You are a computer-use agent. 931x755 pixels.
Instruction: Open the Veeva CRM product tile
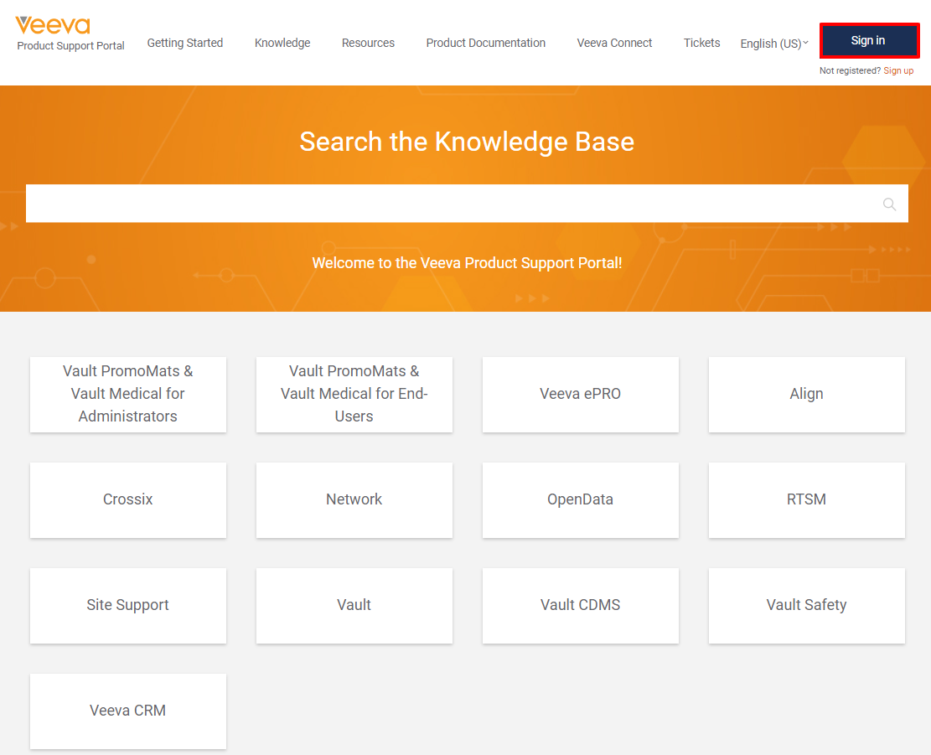pyautogui.click(x=128, y=711)
